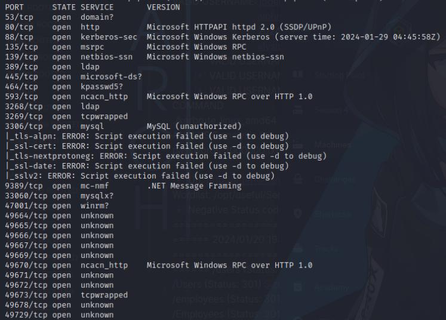Click the 33060/tcp mysqlx? entry
Screen dimensions: 446x320
click(x=59, y=196)
